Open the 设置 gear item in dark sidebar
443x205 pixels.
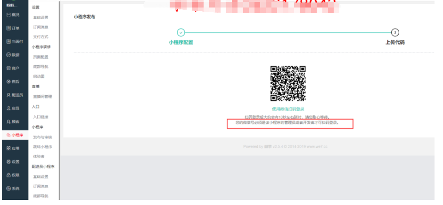coord(13,162)
